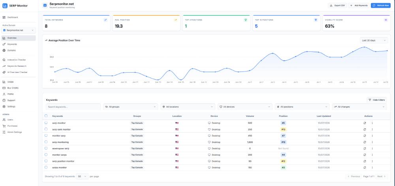Image resolution: width=395 pixels, height=186 pixels.
Task: Toggle the select-all keywords checkbox in header
Action: click(46, 116)
